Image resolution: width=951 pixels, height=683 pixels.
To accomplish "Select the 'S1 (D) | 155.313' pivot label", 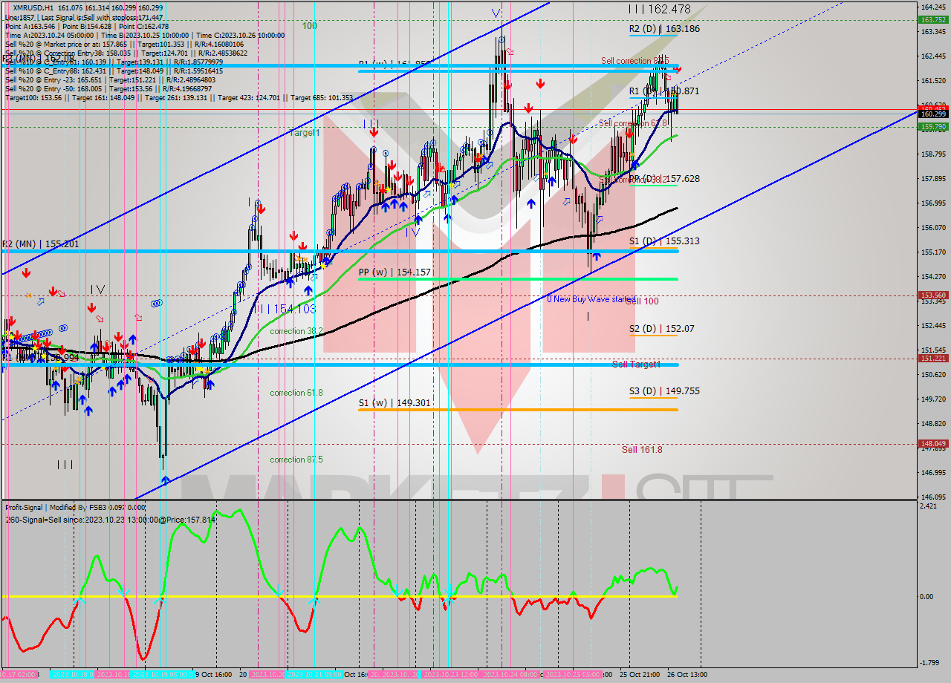I will (x=664, y=241).
